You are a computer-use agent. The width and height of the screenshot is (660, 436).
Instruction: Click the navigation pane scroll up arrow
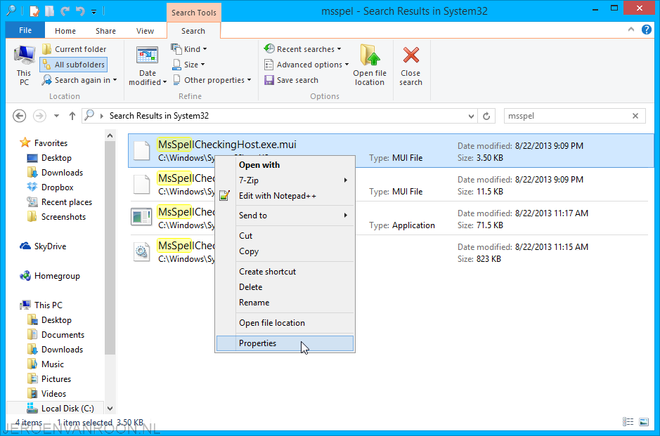tap(110, 136)
